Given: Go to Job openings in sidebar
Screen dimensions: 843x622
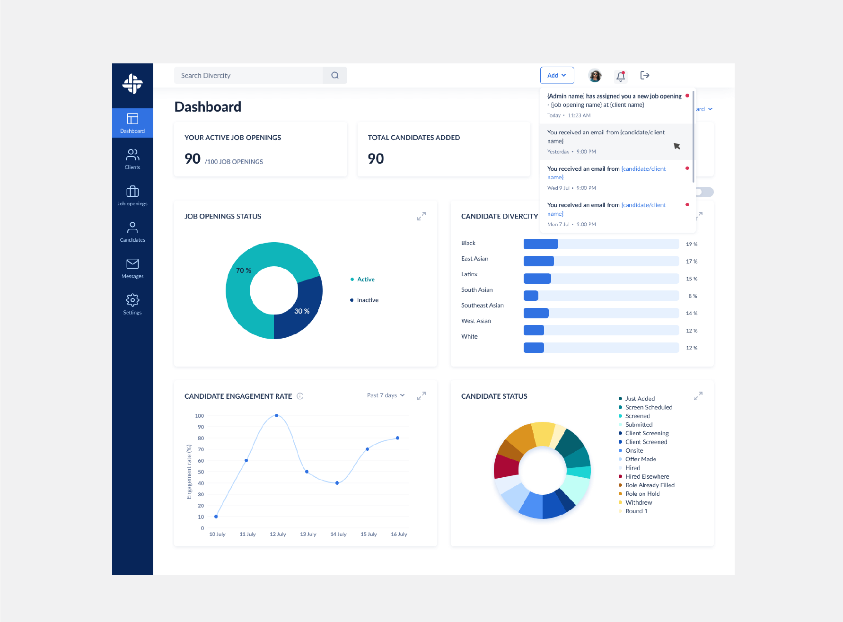Looking at the screenshot, I should (132, 196).
